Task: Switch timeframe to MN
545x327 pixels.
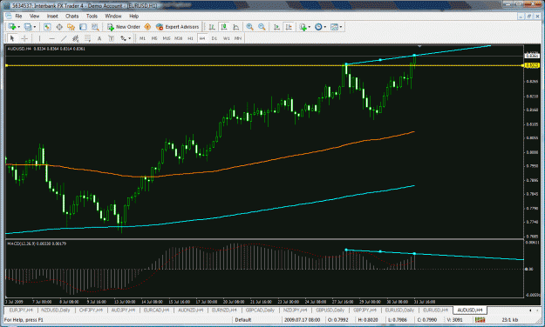Action: 238,38
